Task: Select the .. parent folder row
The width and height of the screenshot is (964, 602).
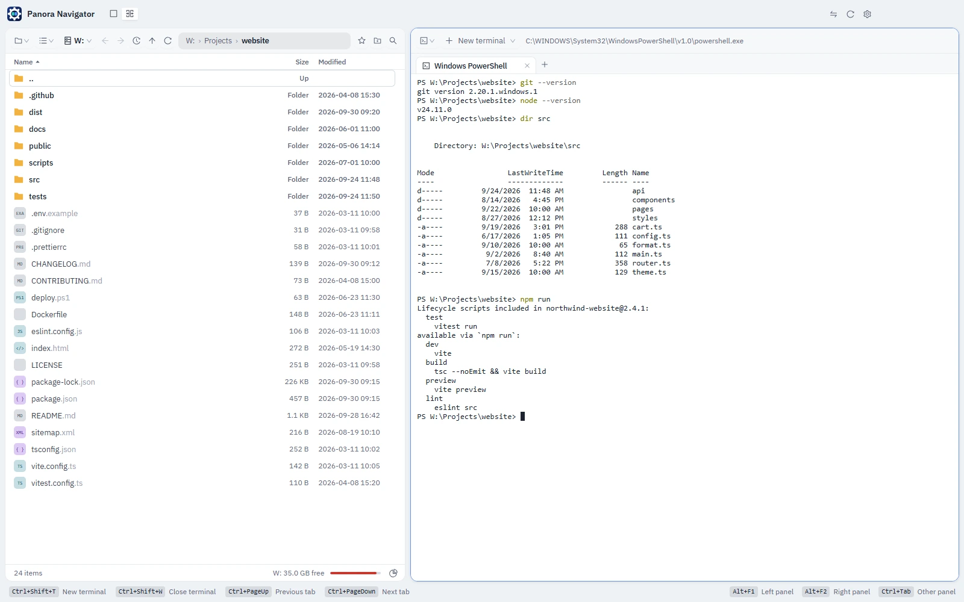Action: (202, 78)
